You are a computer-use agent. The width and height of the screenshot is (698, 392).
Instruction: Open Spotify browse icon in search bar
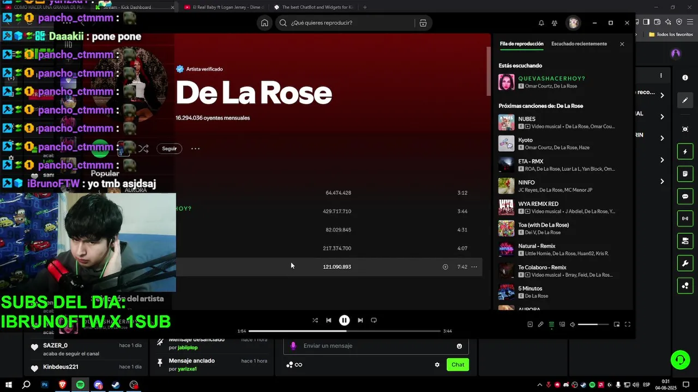click(423, 23)
